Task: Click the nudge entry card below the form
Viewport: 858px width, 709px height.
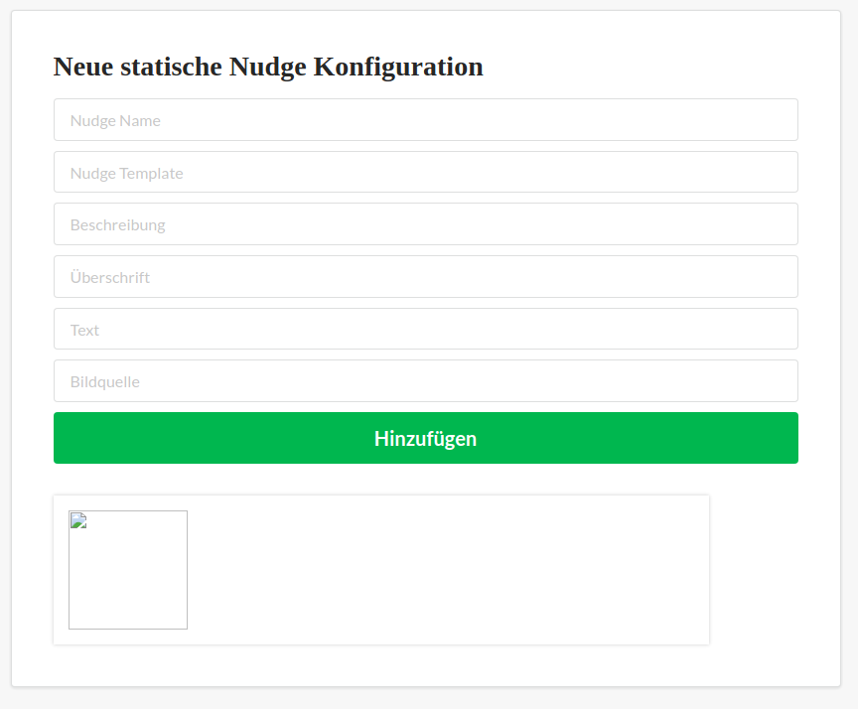Action: [x=447, y=570]
